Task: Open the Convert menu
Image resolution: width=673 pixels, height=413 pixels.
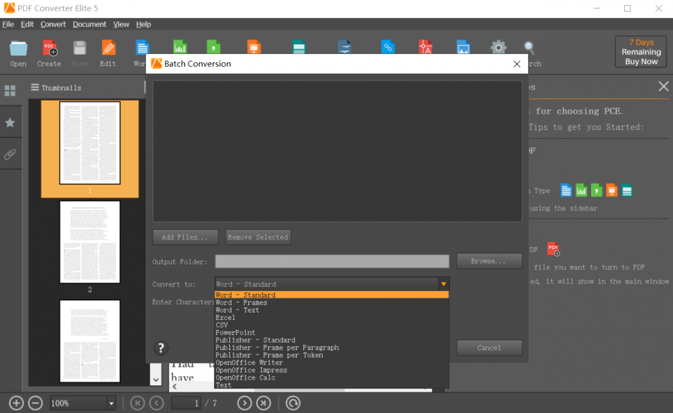Action: tap(53, 24)
